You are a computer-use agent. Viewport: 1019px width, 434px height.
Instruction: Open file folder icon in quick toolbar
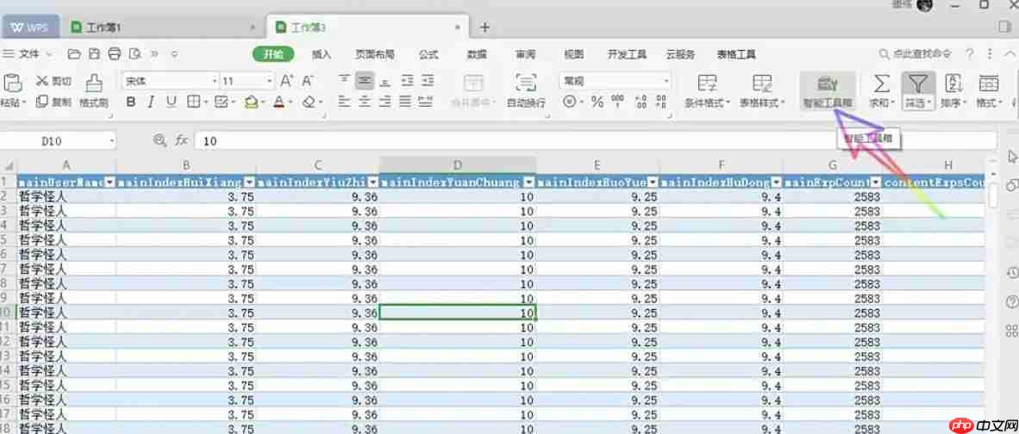(x=74, y=53)
